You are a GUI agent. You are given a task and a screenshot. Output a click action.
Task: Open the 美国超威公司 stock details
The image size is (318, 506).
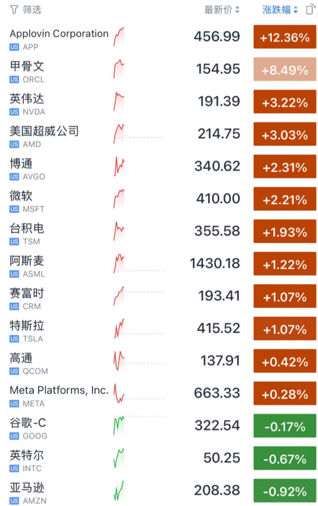point(44,131)
